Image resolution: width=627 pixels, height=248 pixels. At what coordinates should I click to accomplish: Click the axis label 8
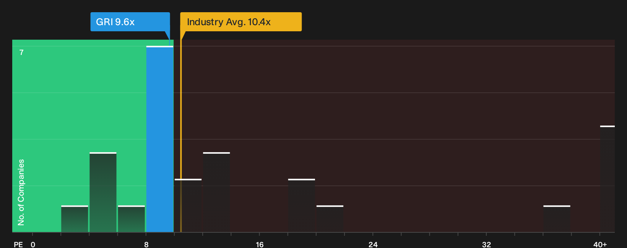[x=146, y=244]
